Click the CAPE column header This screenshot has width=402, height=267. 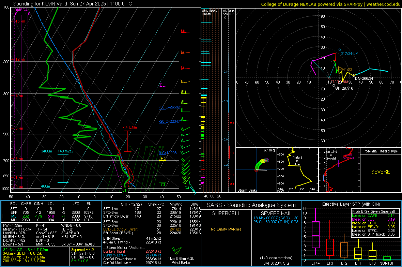point(26,204)
